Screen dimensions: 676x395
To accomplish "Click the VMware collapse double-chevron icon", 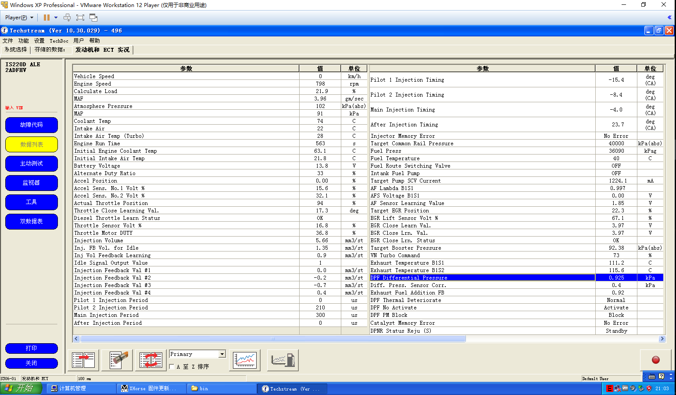I will [x=669, y=18].
